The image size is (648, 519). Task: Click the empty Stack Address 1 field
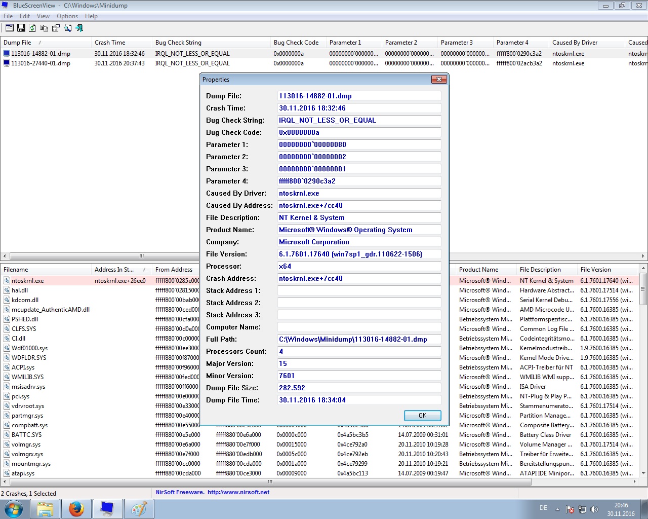coord(359,290)
